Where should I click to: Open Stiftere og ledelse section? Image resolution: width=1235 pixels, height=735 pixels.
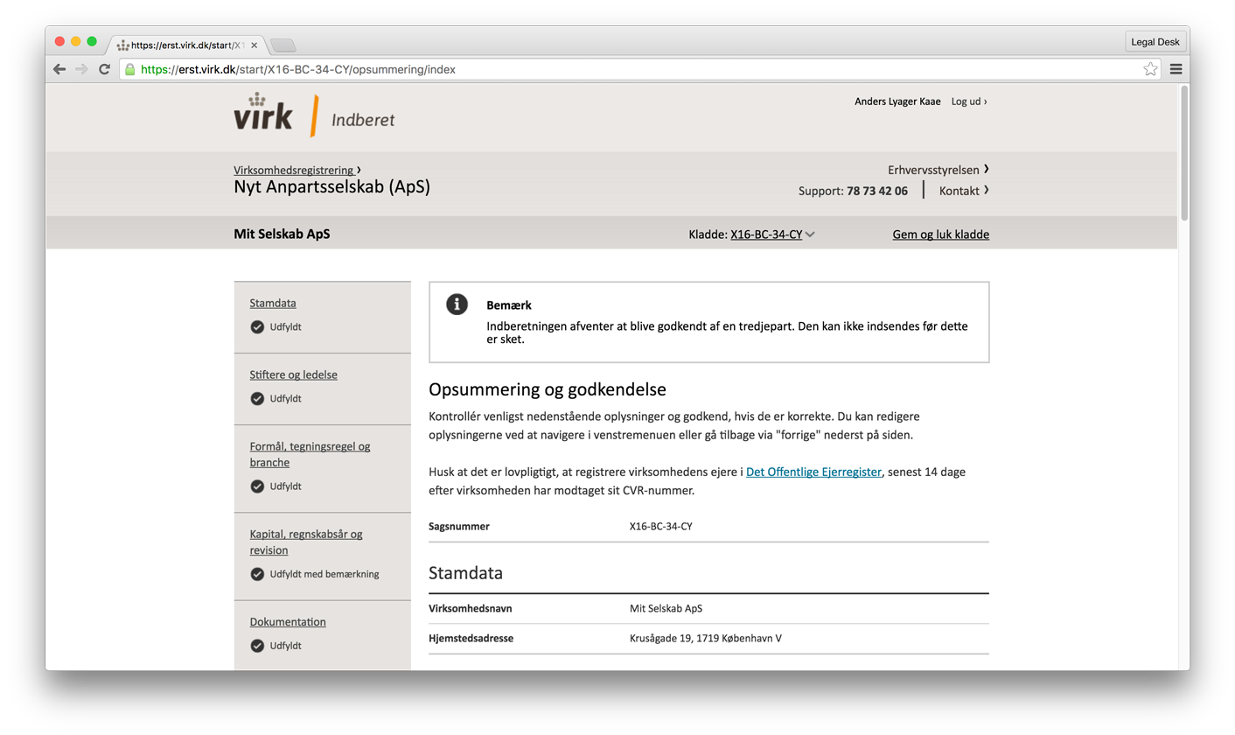coord(293,374)
